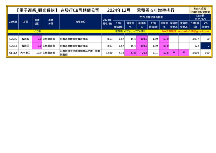Click the asterisk under 累月歷史新高 for 大宇資二
The height and width of the screenshot is (153, 216).
(184, 52)
